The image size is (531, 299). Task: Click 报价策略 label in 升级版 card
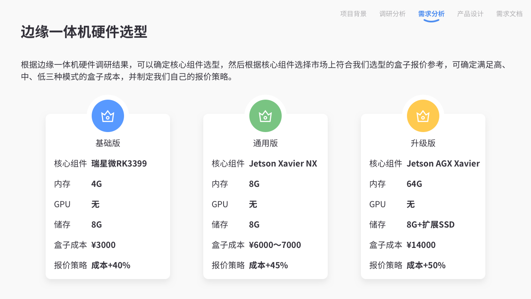pos(386,265)
